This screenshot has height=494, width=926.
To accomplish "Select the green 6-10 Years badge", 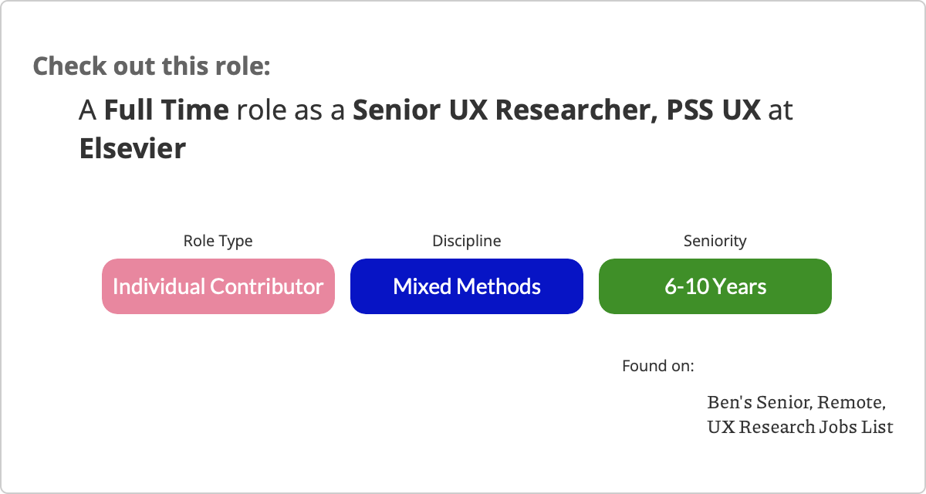I will [x=715, y=286].
